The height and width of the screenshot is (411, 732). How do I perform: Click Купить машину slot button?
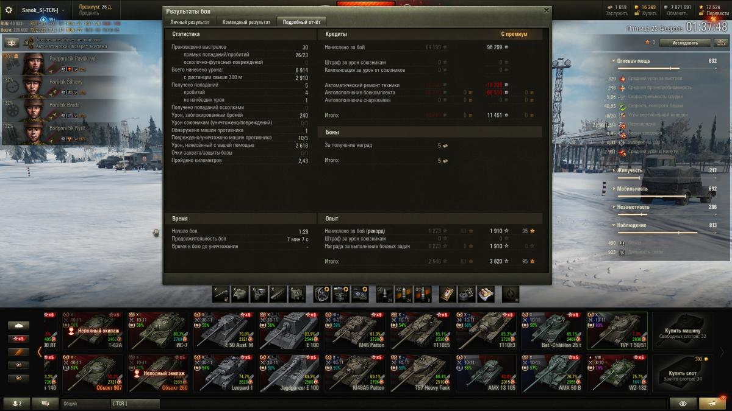[x=683, y=330]
